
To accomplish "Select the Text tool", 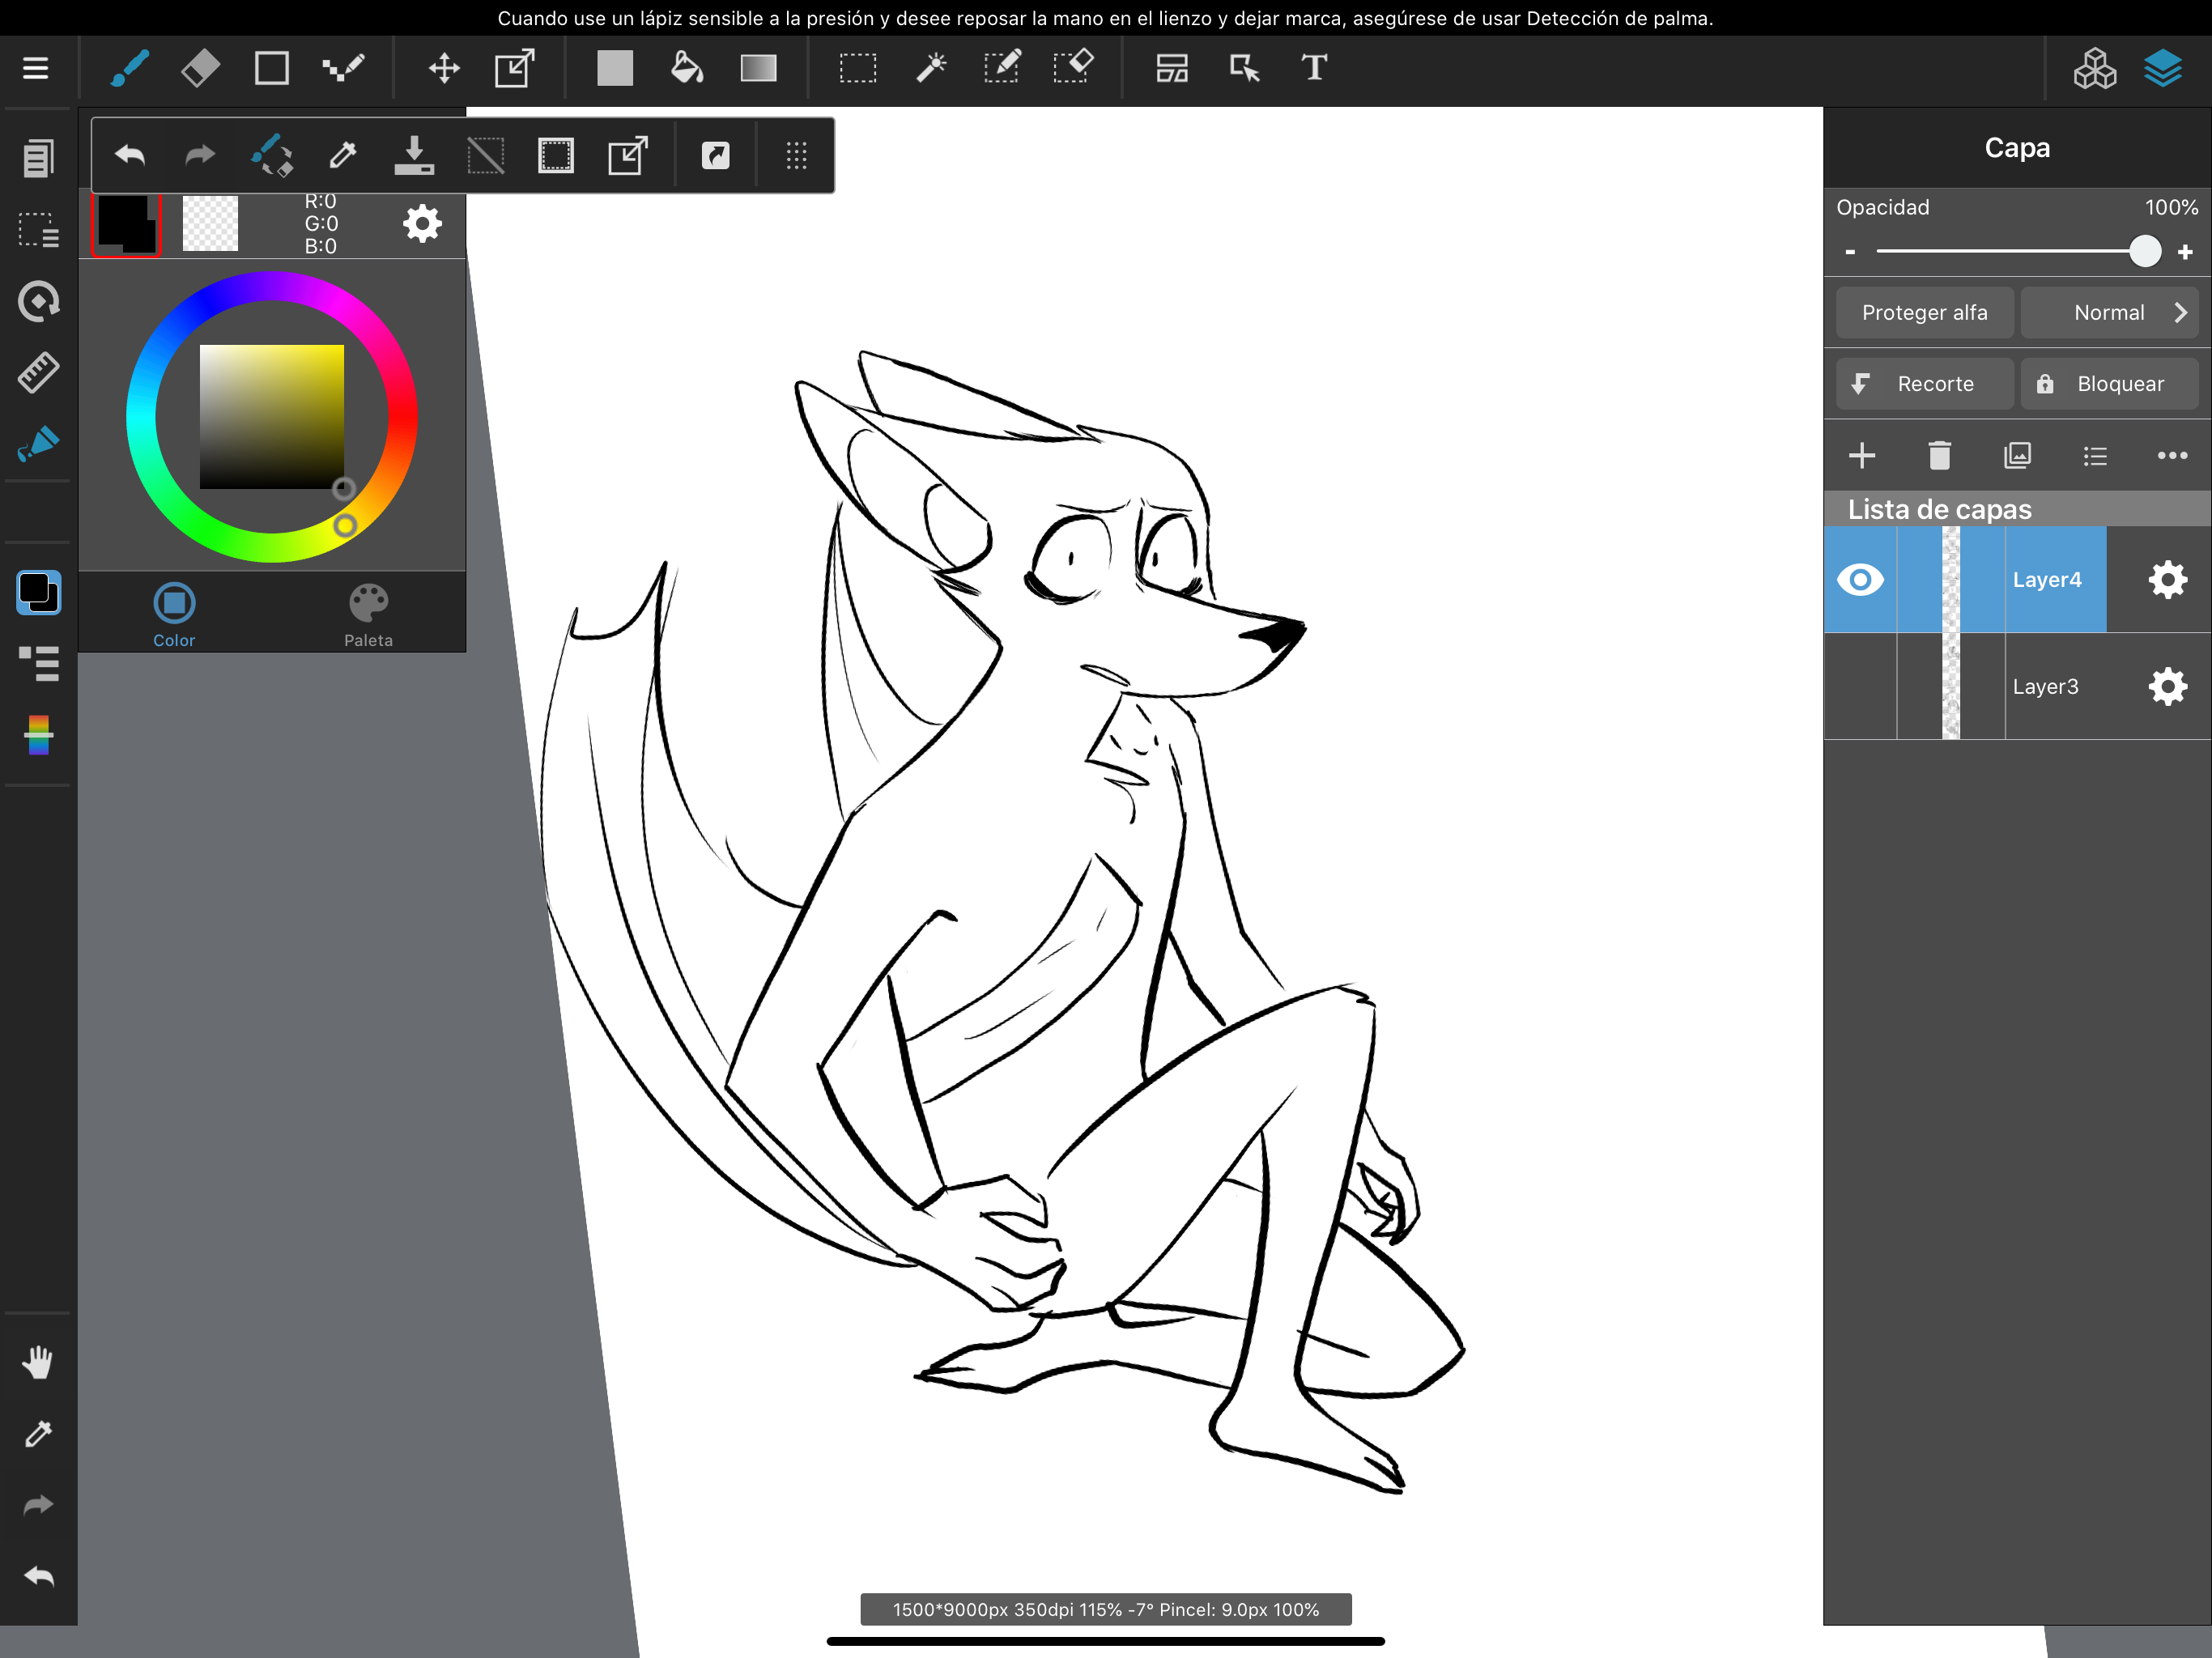I will [x=1314, y=68].
